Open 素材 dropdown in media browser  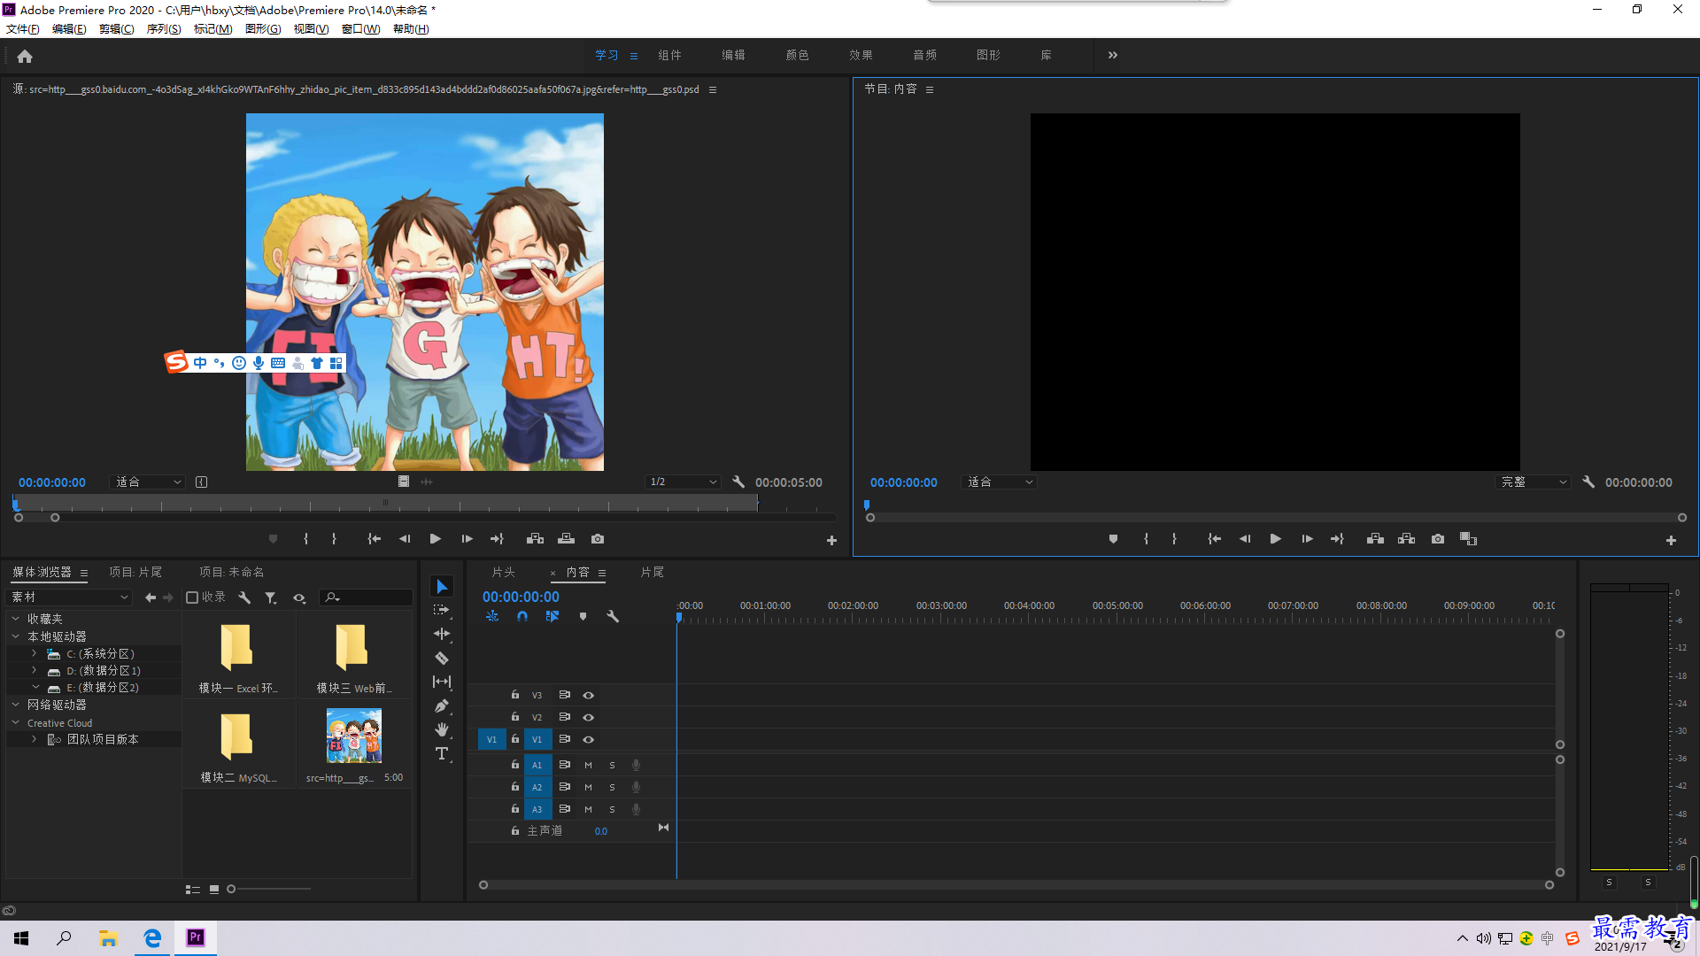69,597
